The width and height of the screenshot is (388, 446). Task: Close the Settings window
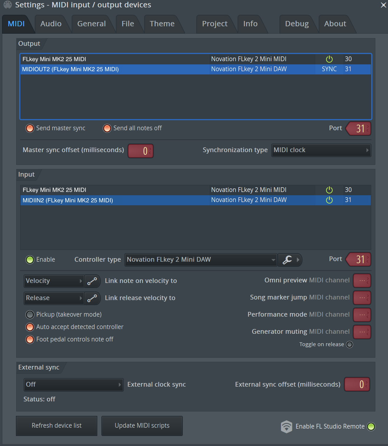(383, 5)
